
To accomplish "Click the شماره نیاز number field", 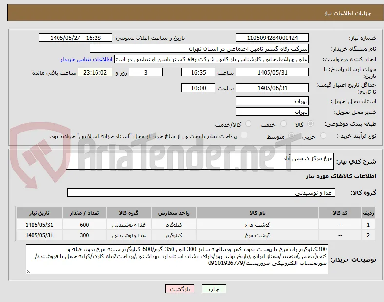I will (272, 38).
